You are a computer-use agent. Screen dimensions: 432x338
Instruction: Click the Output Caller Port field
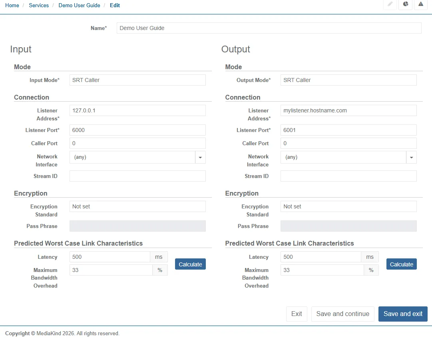[348, 143]
